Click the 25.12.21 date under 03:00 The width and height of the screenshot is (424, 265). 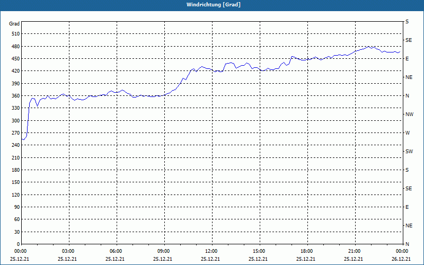[67, 259]
